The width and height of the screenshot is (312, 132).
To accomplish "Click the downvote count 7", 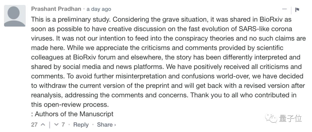I will pos(63,125).
